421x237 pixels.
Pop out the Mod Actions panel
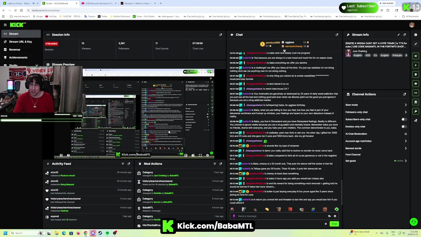(221, 164)
